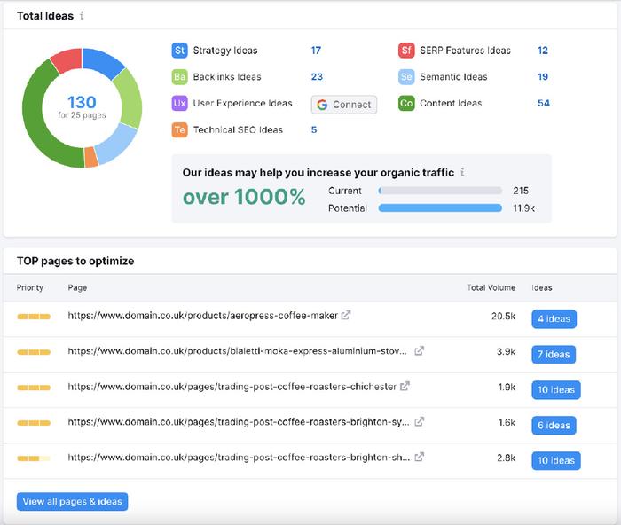Open the coffee-roasters-brighton-sy URL

coord(239,421)
